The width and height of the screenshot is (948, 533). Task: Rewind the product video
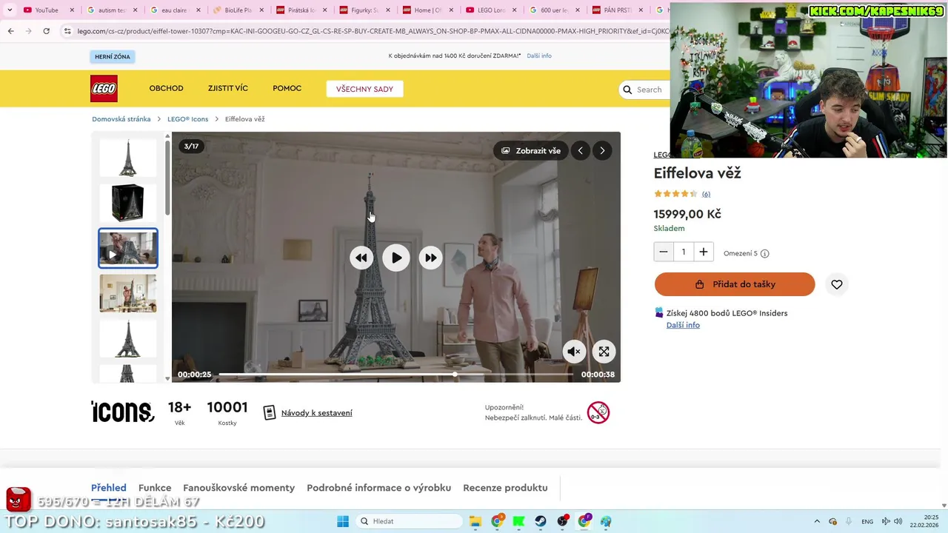click(x=361, y=258)
